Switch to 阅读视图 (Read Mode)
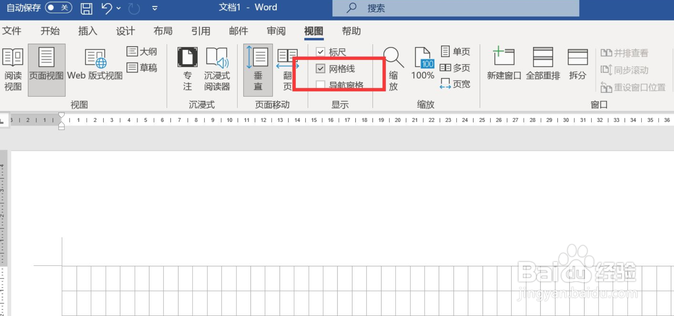 coord(13,69)
